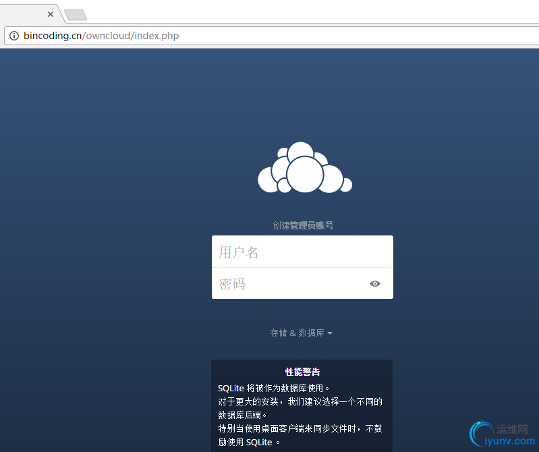Click the text 'SQLite 将被作为数据库使用。'
Viewport: 539px width, 452px height.
point(274,388)
